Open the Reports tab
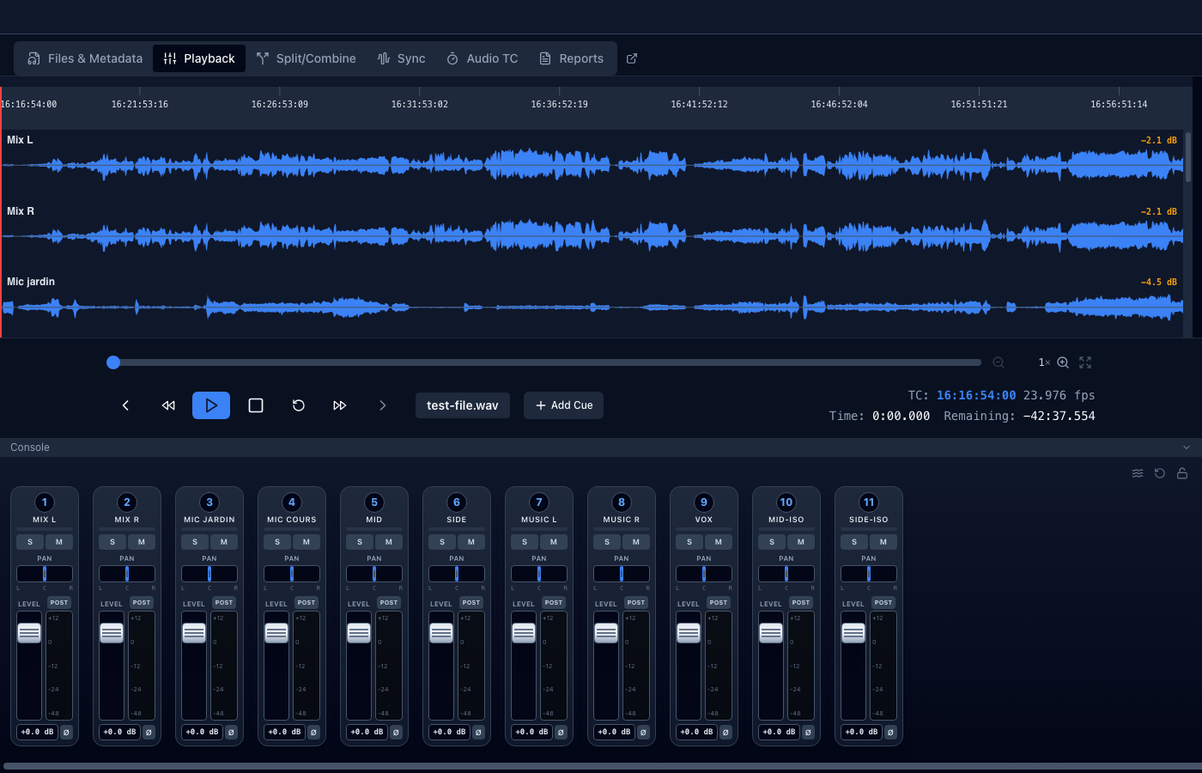Screen dimensions: 1202x773 point(571,58)
